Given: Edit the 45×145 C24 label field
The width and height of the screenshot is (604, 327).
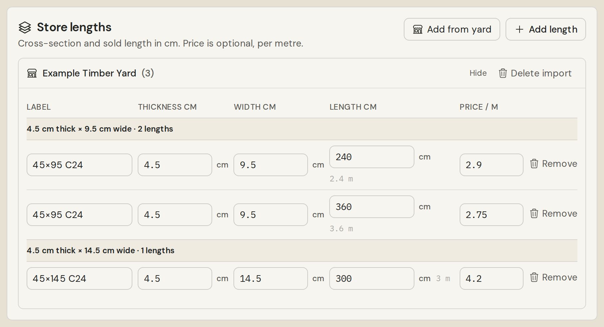Looking at the screenshot, I should coord(79,278).
